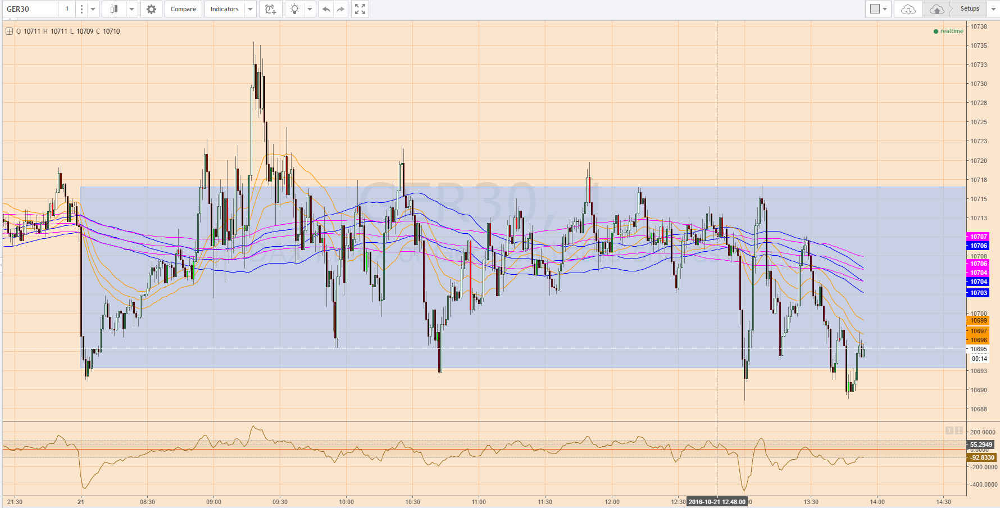This screenshot has width=1000, height=508.
Task: Click the 10720 price axis label
Action: point(979,161)
